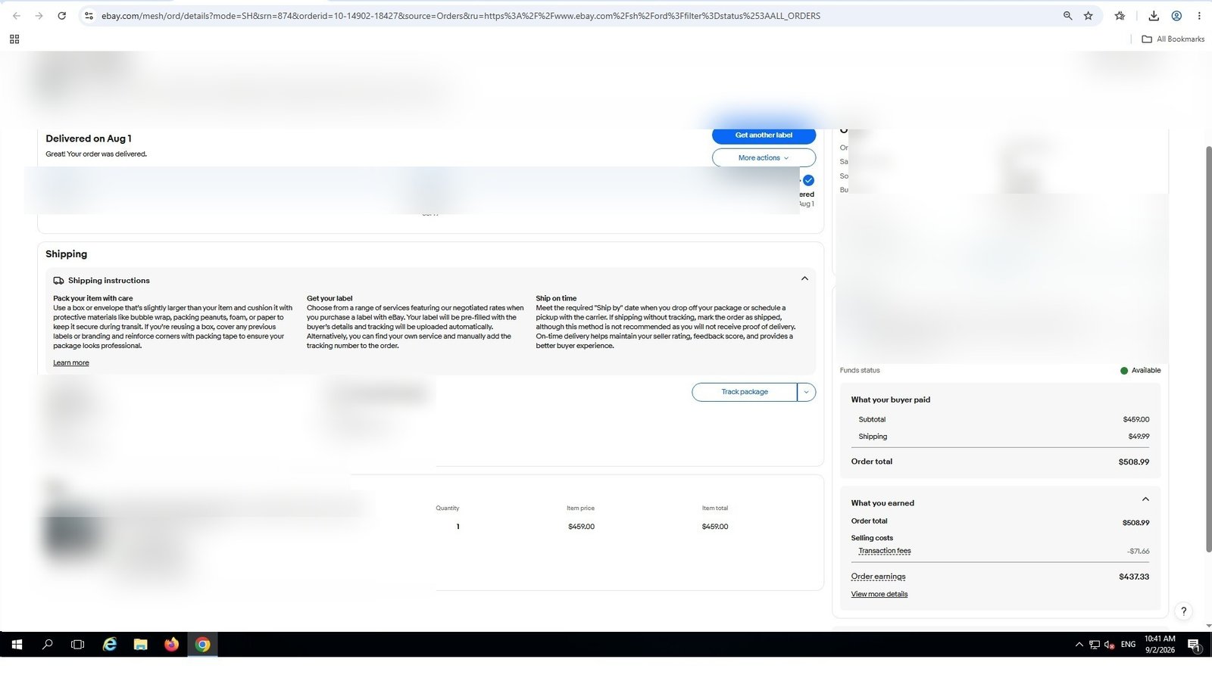1212x681 pixels.
Task: Click the muted volume icon in the tray
Action: pyautogui.click(x=1110, y=645)
